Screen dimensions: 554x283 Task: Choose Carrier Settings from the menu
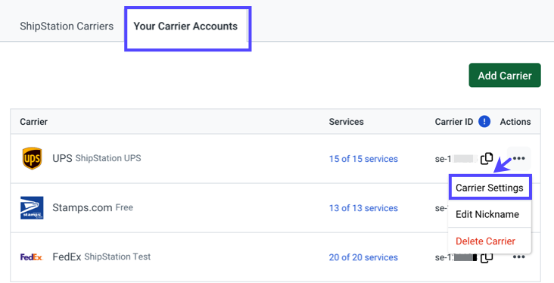pyautogui.click(x=490, y=188)
